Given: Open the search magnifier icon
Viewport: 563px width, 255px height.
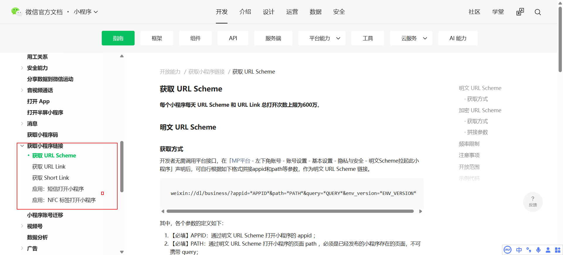Looking at the screenshot, I should pos(537,12).
